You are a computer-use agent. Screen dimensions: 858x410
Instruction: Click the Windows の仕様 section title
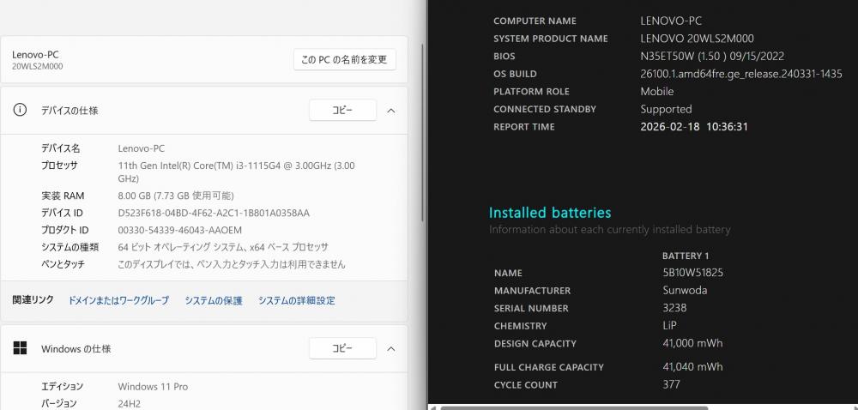tap(76, 349)
